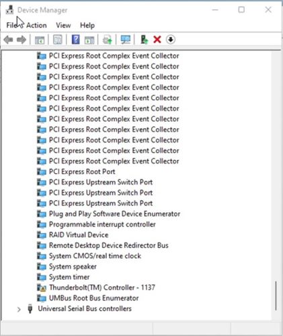The image size is (283, 336).
Task: Open the Action menu
Action: pyautogui.click(x=36, y=26)
